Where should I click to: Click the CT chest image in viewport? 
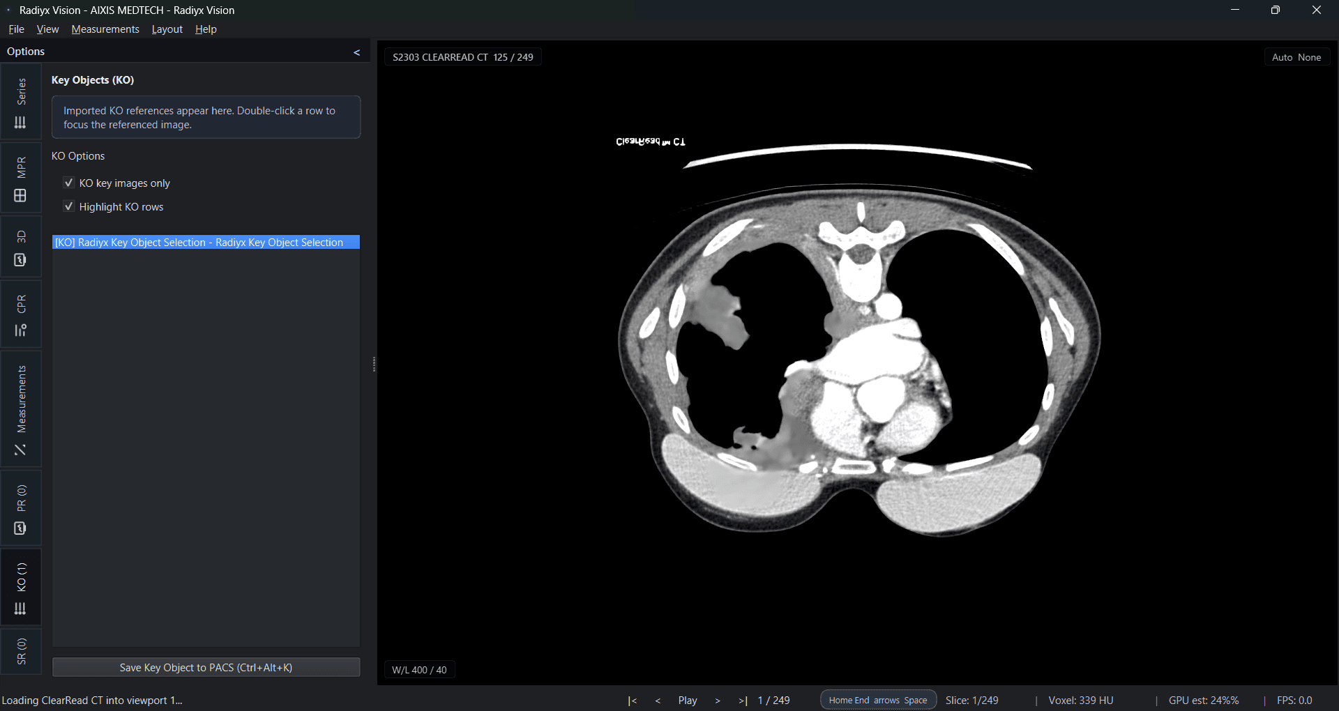pos(859,362)
